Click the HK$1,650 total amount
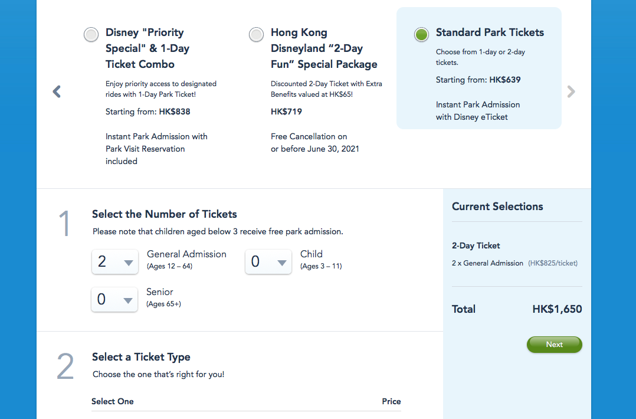Viewport: 636px width, 419px height. point(557,309)
